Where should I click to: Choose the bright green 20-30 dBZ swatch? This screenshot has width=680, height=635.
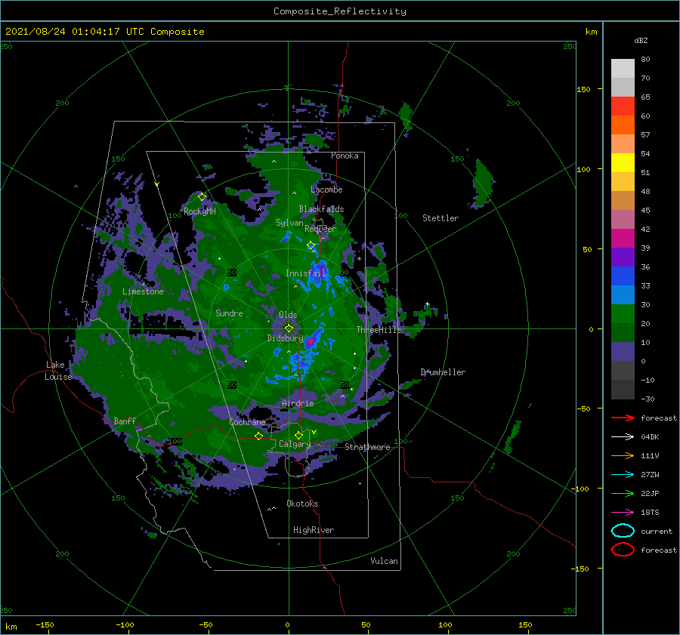coord(623,314)
